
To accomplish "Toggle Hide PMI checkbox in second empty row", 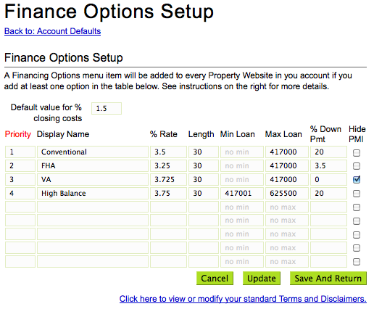I will [357, 221].
